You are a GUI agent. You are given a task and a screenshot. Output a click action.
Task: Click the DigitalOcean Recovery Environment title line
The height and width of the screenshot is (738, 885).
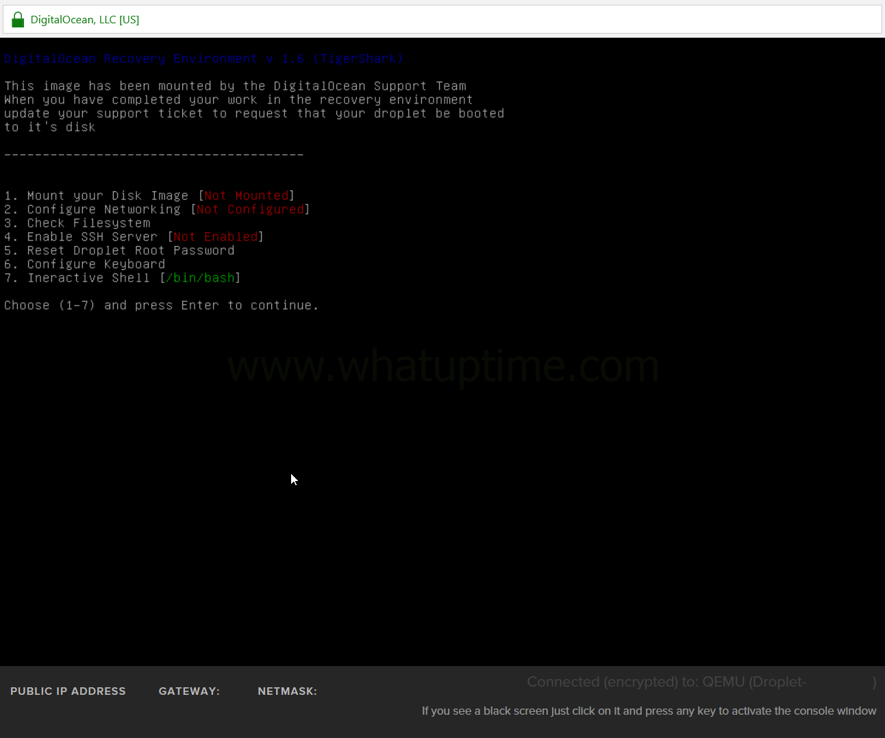[203, 59]
